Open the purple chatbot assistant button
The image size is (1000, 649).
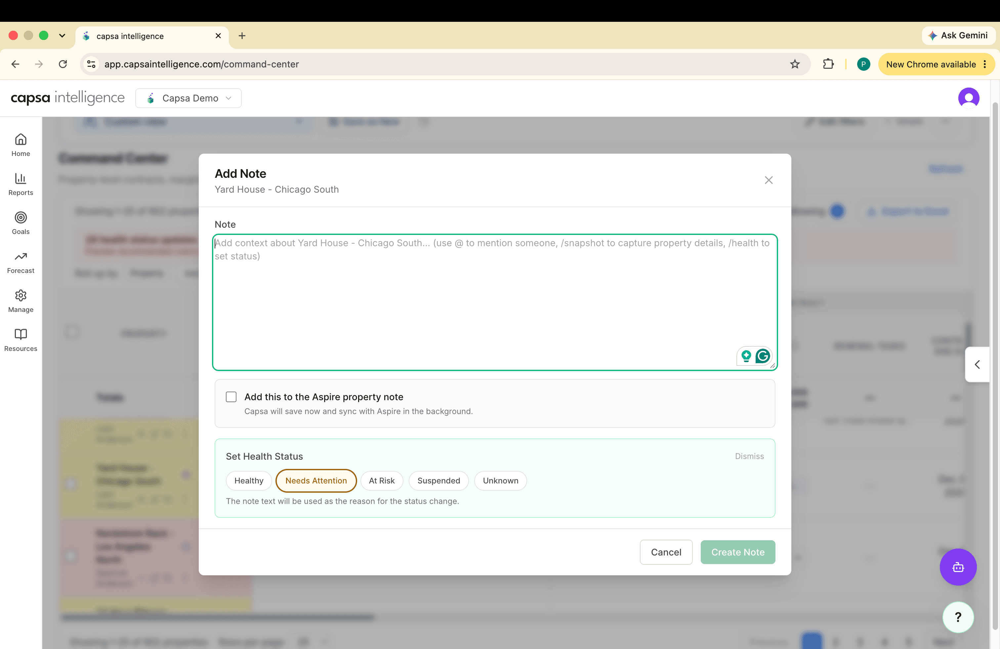(x=958, y=567)
